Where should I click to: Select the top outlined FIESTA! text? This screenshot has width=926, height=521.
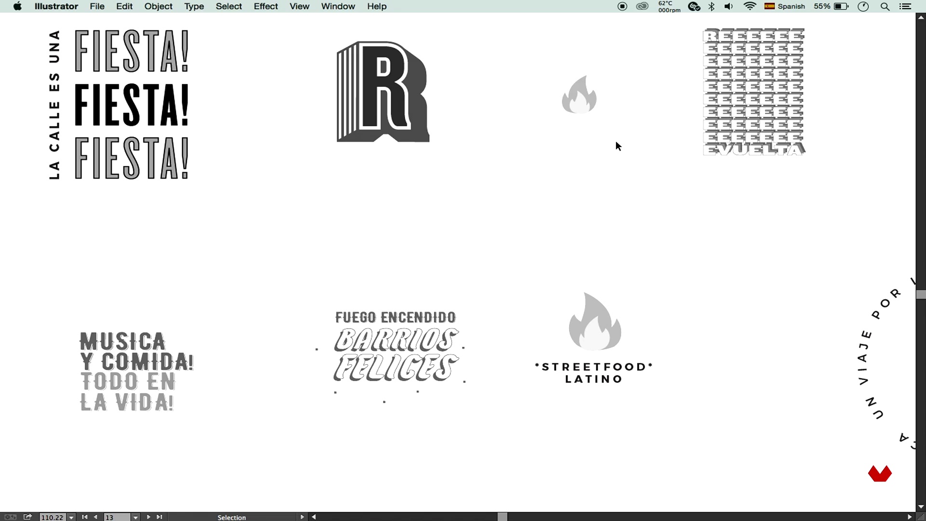point(131,51)
